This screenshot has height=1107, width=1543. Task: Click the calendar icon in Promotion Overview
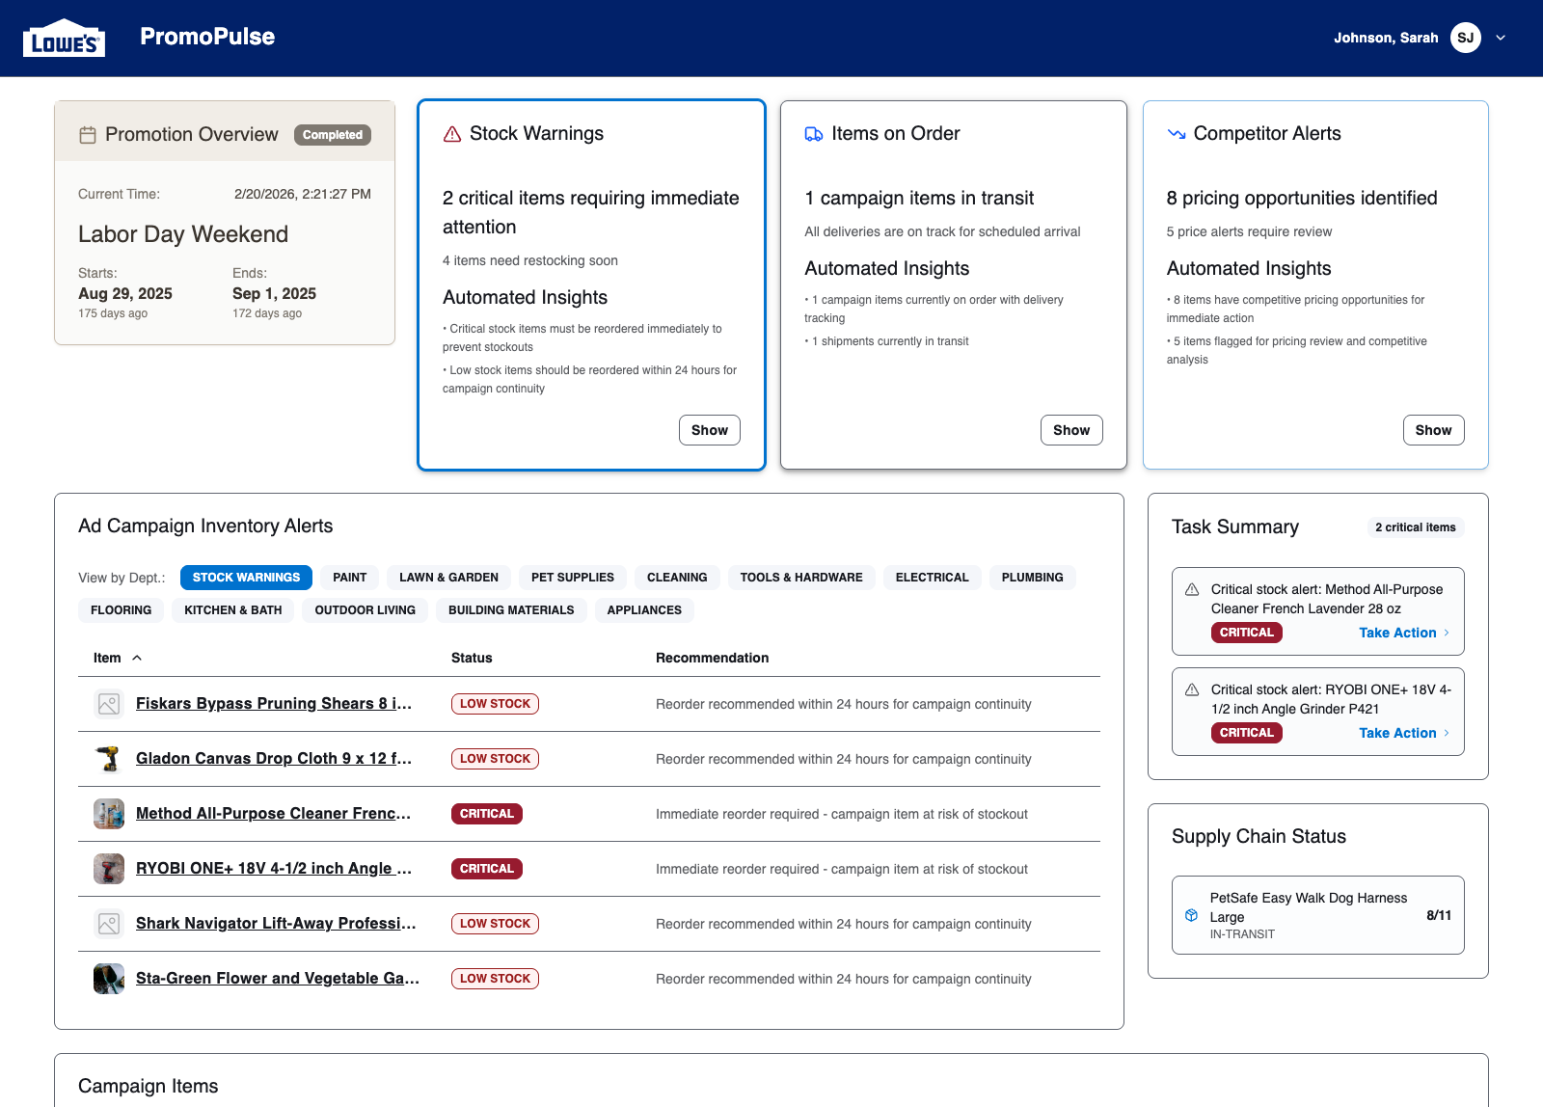tap(87, 135)
